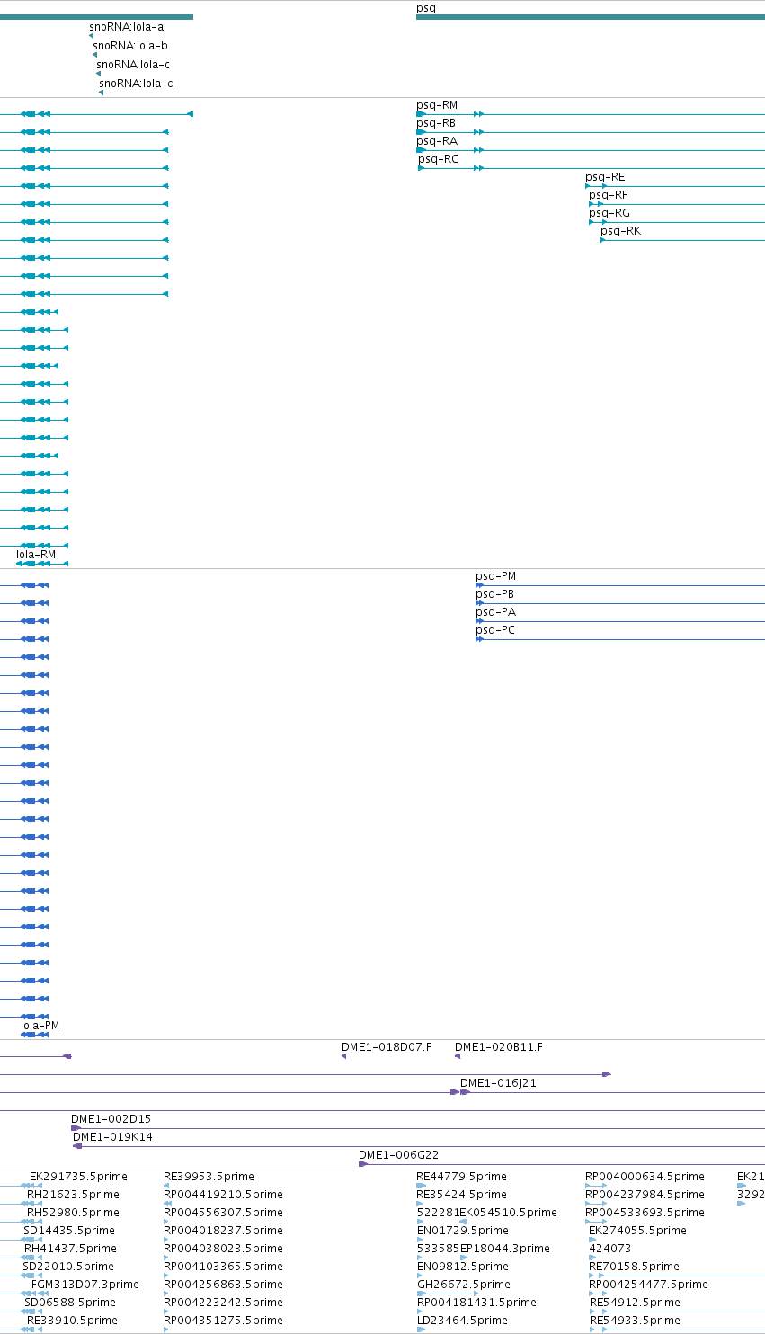Click EST RE39953.5prime
The height and width of the screenshot is (1334, 765).
pyautogui.click(x=209, y=1177)
